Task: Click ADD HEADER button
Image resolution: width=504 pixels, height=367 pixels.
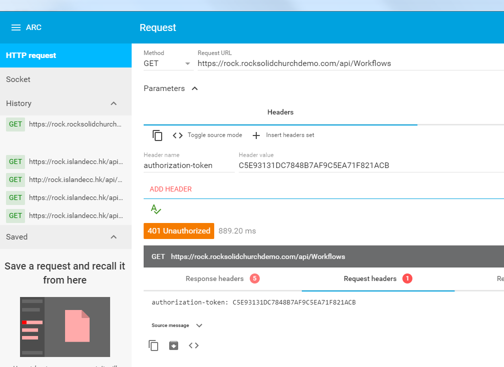Action: click(x=171, y=189)
